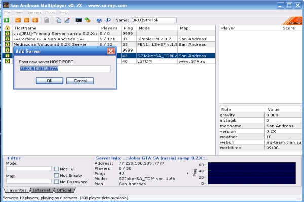Toggle the No Password filter checkbox
This screenshot has height=202, width=304.
click(x=56, y=182)
